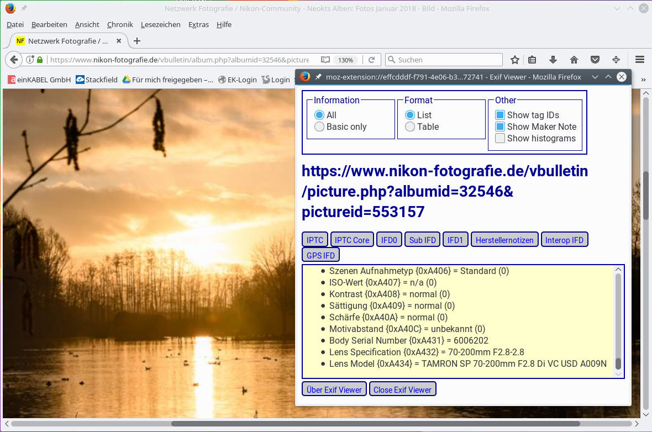This screenshot has height=432, width=652.
Task: Open the bookmarks library list icon
Action: tap(532, 60)
